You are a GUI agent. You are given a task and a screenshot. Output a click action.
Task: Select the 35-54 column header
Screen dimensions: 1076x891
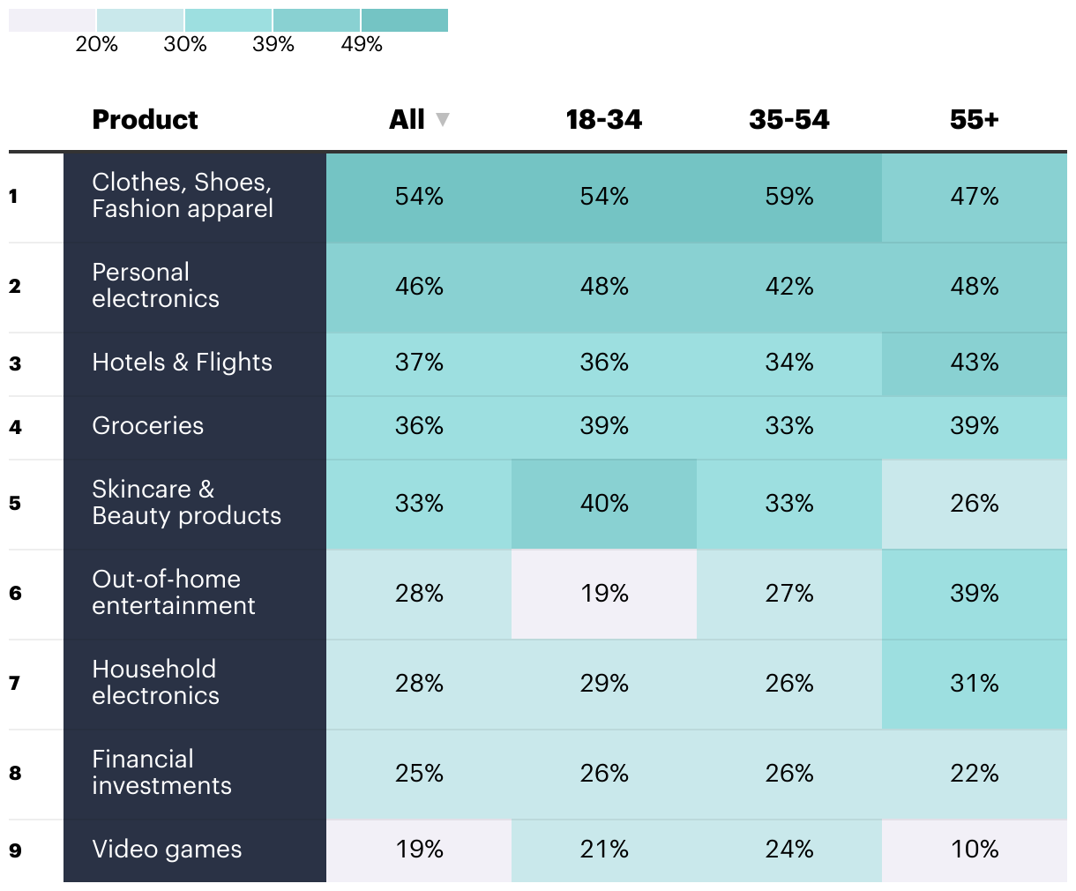pos(788,120)
